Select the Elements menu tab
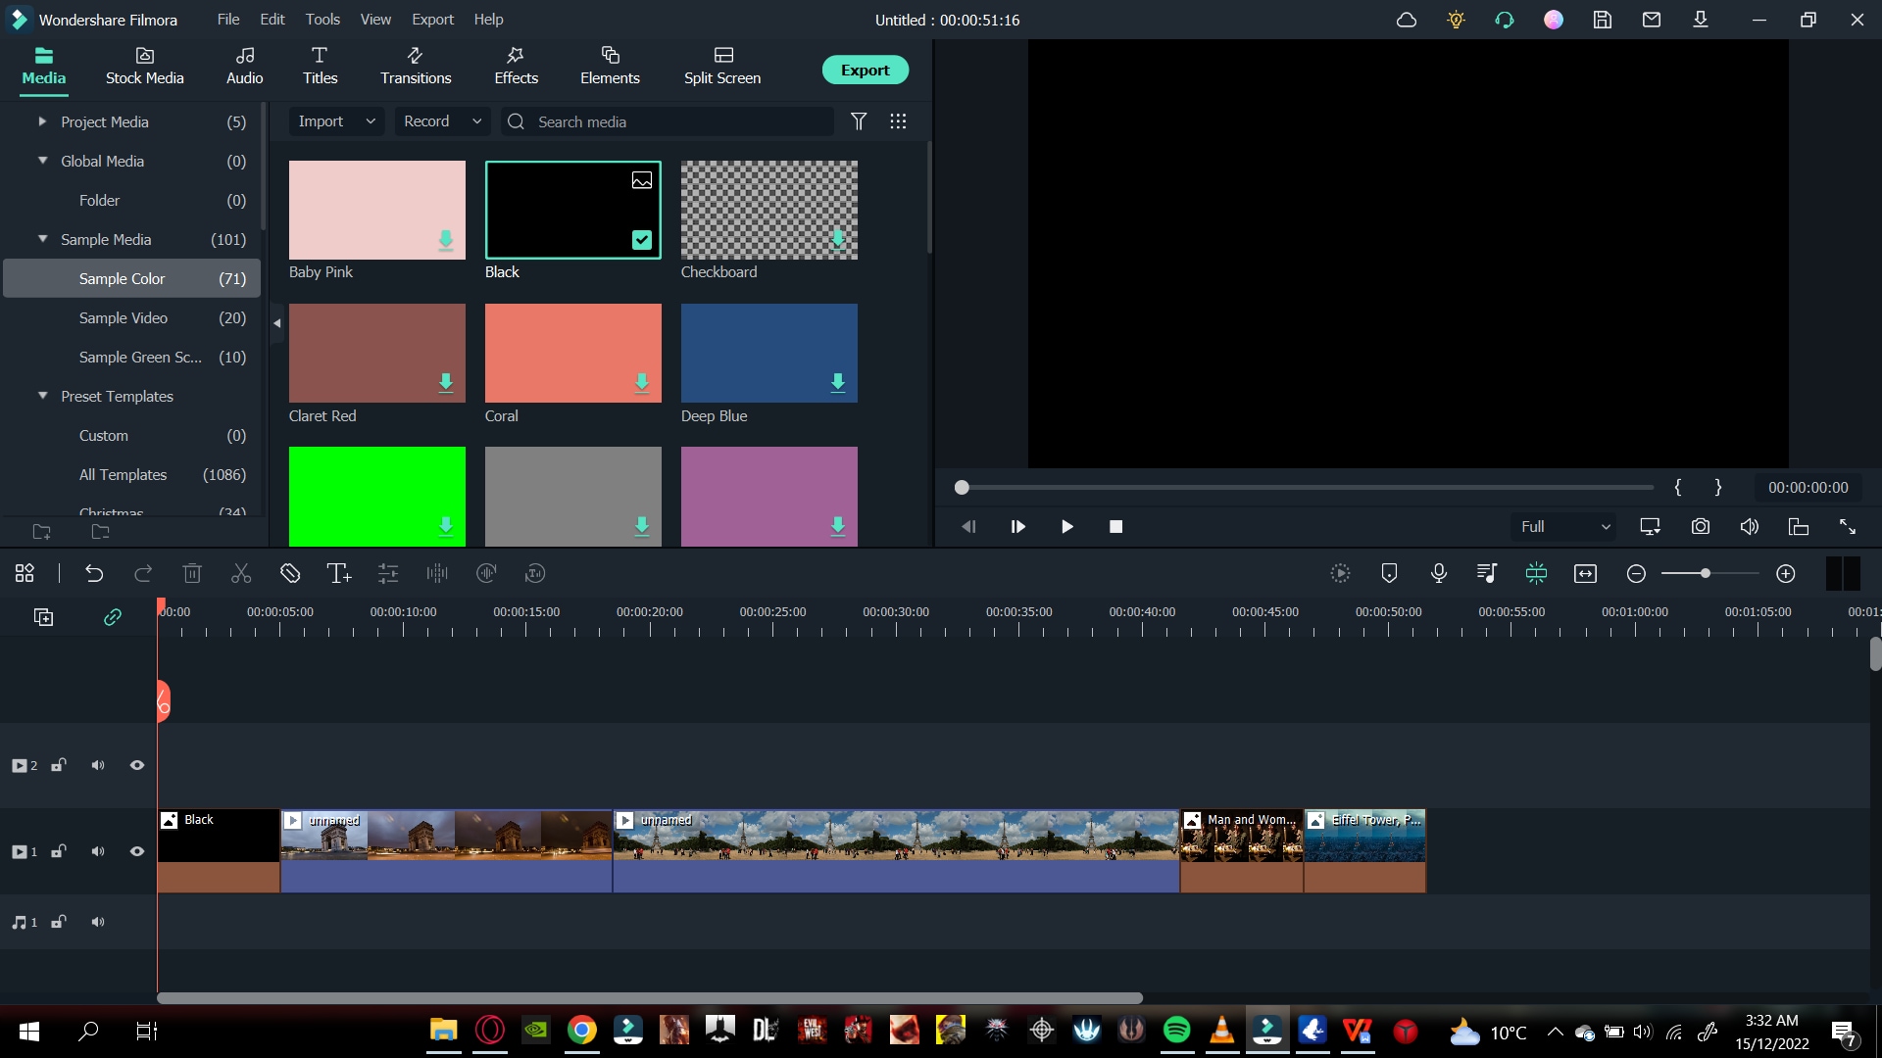 609,65
